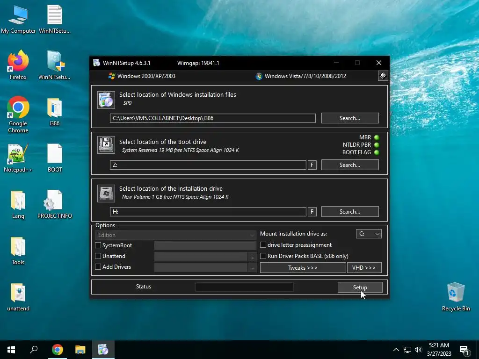479x359 pixels.
Task: Enable the SystemRoot checkbox
Action: click(98, 245)
